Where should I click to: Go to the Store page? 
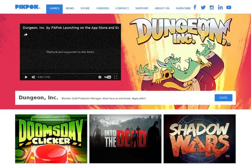[x=85, y=8]
